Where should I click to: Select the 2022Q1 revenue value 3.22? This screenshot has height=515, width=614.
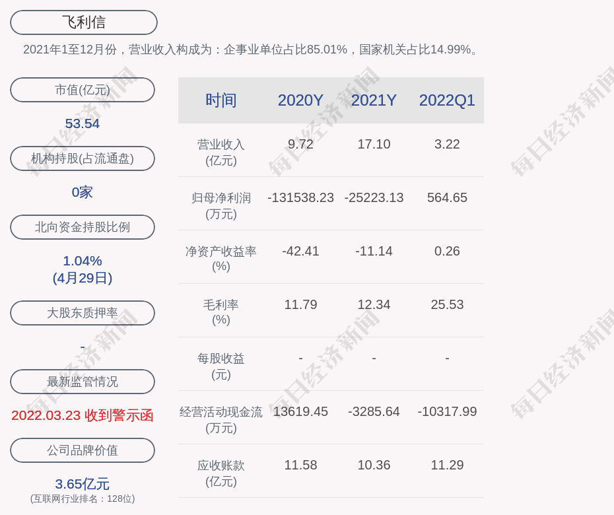447,144
